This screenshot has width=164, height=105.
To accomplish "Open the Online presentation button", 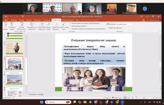I will coord(22,26).
